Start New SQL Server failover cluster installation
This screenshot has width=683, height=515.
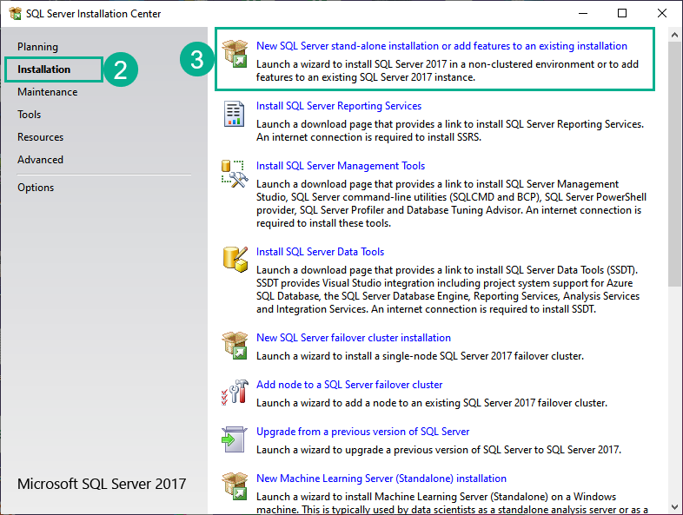354,338
